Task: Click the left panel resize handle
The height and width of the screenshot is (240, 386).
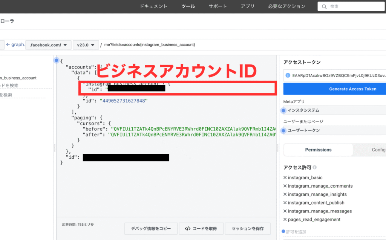Action: 55,148
